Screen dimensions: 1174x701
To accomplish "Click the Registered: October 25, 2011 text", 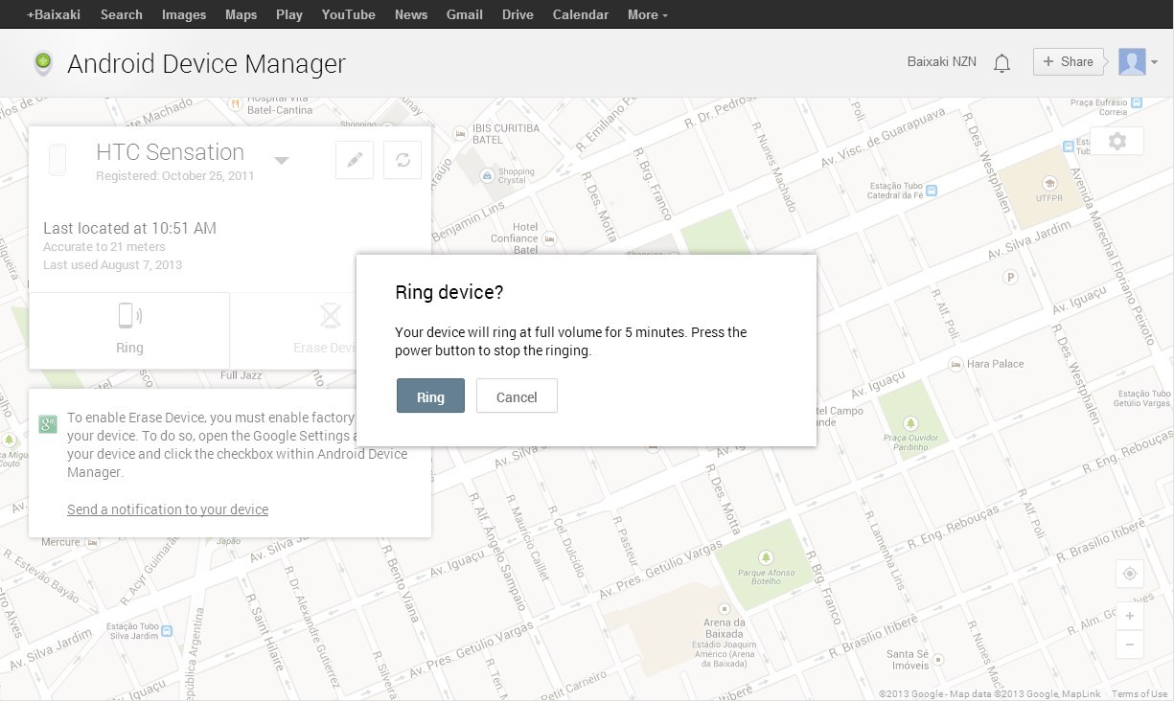I will 175,176.
